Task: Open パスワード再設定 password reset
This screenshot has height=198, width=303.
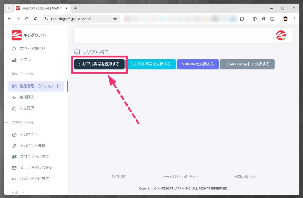Action: pyautogui.click(x=34, y=178)
